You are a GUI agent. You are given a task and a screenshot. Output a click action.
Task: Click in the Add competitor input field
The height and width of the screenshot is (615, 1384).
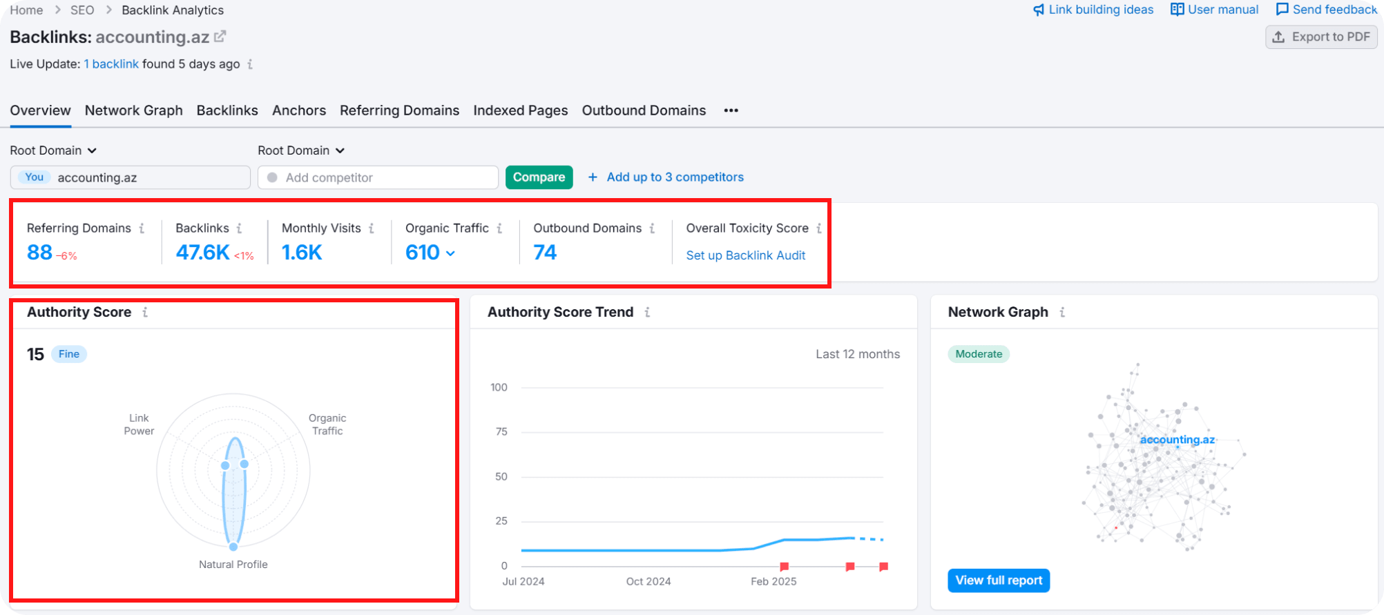tap(378, 177)
